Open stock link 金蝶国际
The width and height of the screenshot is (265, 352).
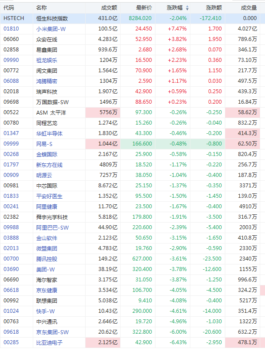pyautogui.click(x=47, y=155)
